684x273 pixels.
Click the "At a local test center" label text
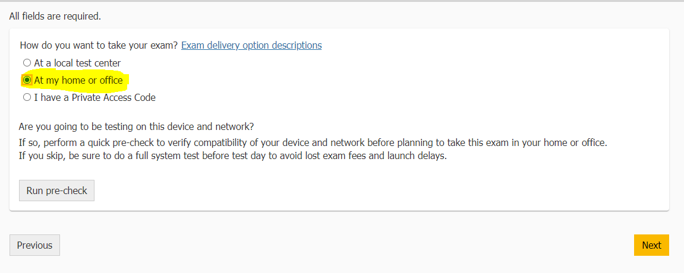coord(77,63)
